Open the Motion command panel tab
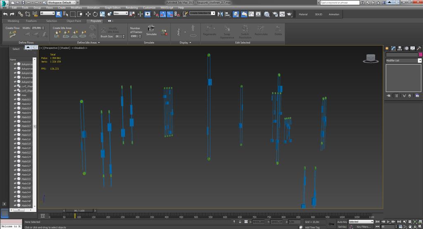The width and height of the screenshot is (423, 229). coord(406,48)
